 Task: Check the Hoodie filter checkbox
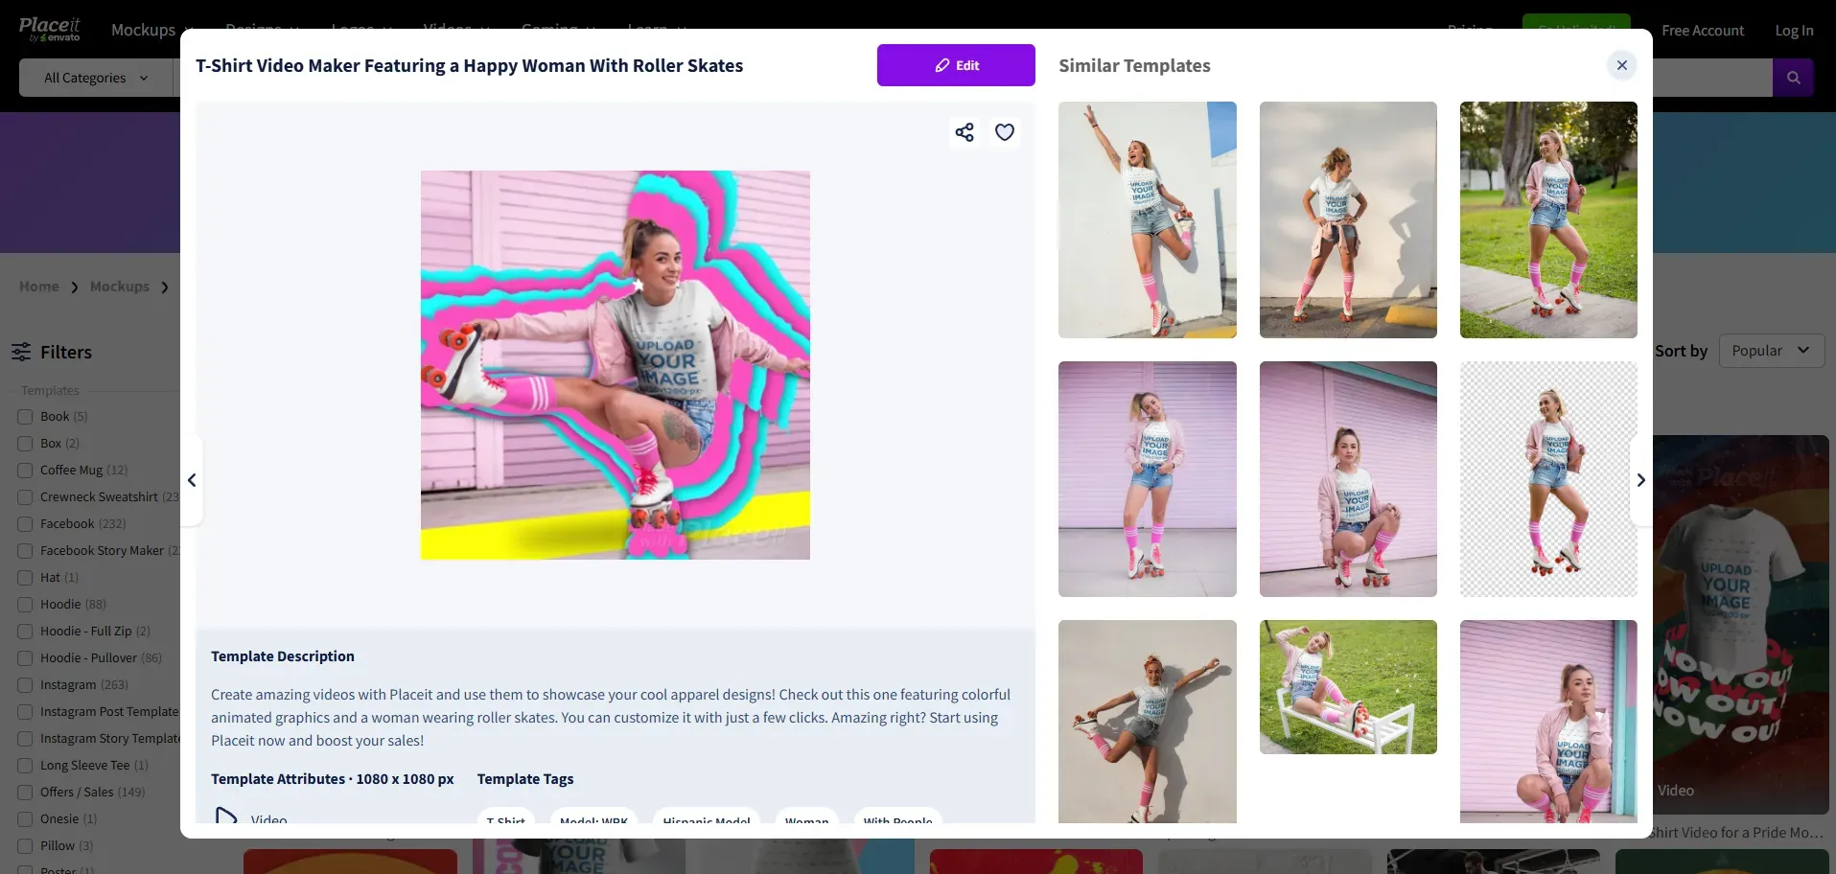[25, 604]
